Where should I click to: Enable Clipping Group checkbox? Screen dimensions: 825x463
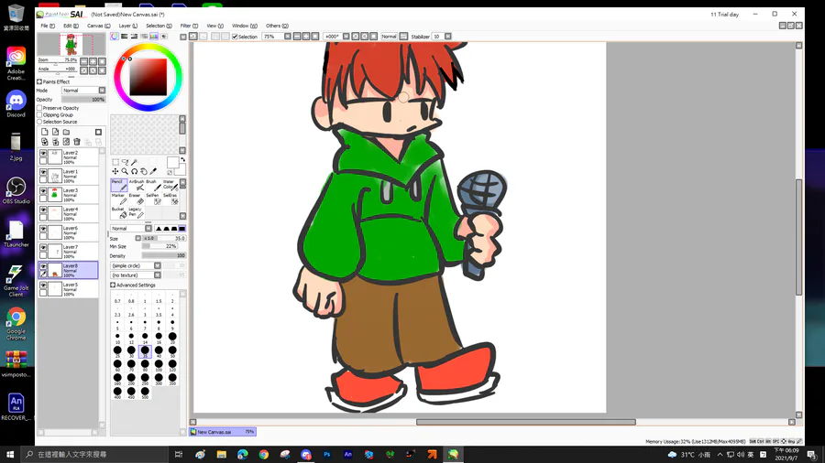tap(39, 114)
